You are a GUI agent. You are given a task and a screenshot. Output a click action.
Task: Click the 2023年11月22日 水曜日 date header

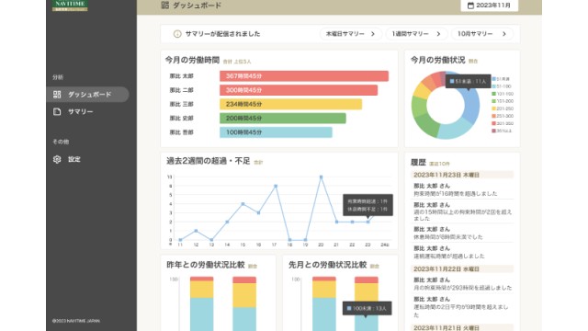(461, 269)
